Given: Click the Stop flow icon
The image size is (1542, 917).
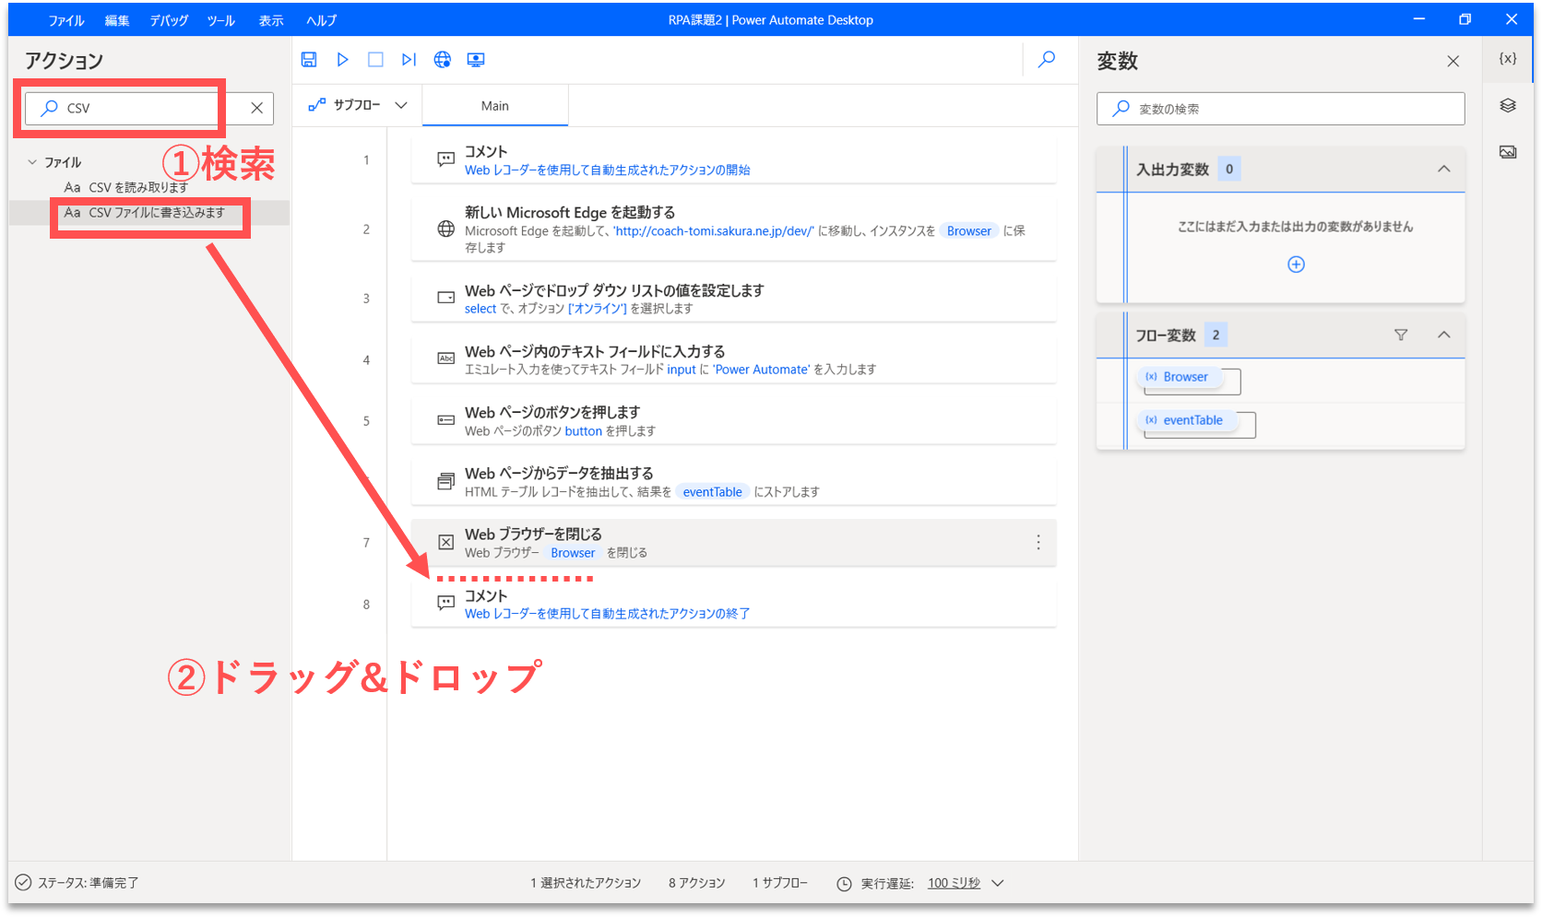Looking at the screenshot, I should (x=375, y=60).
